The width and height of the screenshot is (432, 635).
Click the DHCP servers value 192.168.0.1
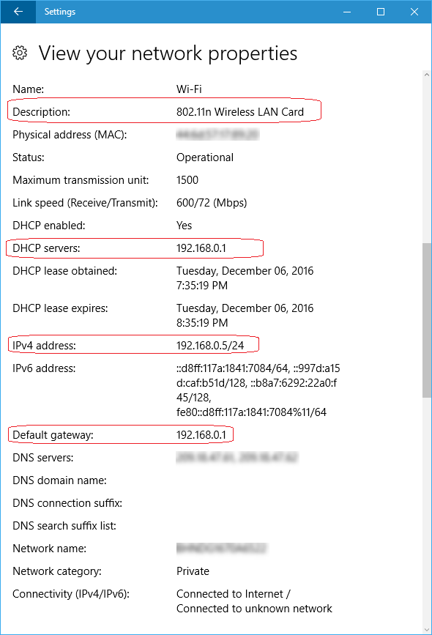(201, 248)
